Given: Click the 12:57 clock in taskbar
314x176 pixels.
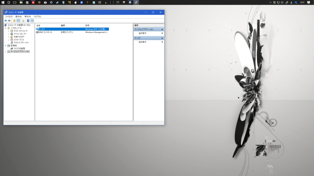Looking at the screenshot, I should coord(302,2).
